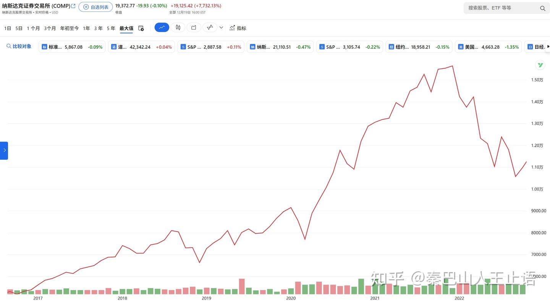Viewport: 550px width, 301px height.
Task: Select the area (mountain) chart type
Action: [x=194, y=28]
